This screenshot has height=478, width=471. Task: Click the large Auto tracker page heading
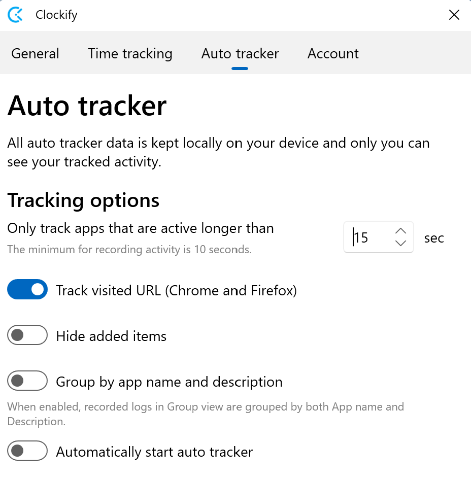pos(87,106)
